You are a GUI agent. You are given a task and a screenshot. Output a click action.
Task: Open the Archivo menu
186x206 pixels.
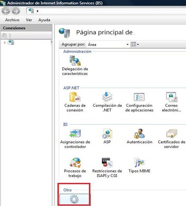pos(12,20)
